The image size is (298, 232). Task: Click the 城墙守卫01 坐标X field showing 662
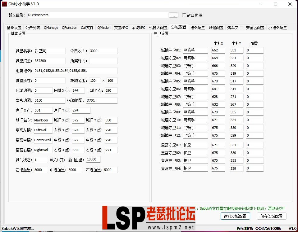point(218,50)
